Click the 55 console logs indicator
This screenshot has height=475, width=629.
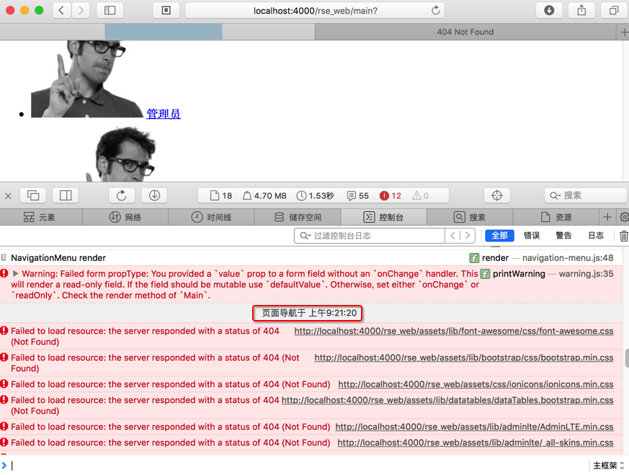pyautogui.click(x=358, y=195)
